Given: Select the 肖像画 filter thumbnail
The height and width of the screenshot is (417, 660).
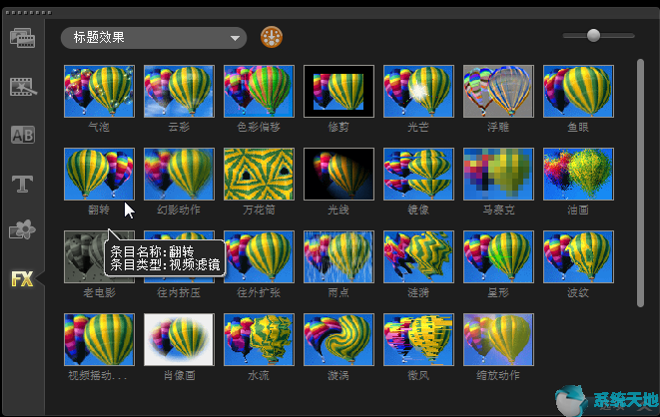Looking at the screenshot, I should [x=180, y=339].
